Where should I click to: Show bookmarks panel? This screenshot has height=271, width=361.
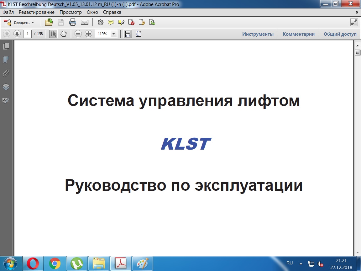coord(6,60)
